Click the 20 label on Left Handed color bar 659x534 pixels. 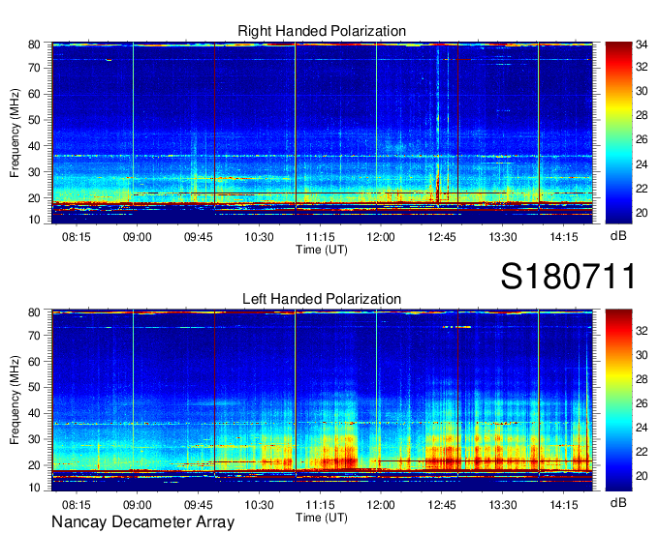click(642, 476)
